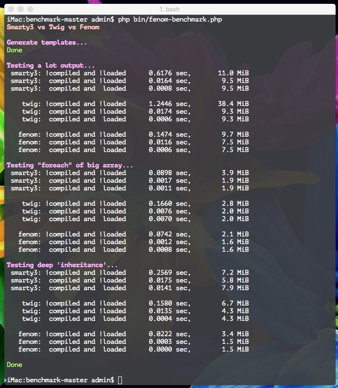This screenshot has width=338, height=388.
Task: Click the 'Smarty3 vs Twig vs Fenom' heading
Action: tap(53, 27)
